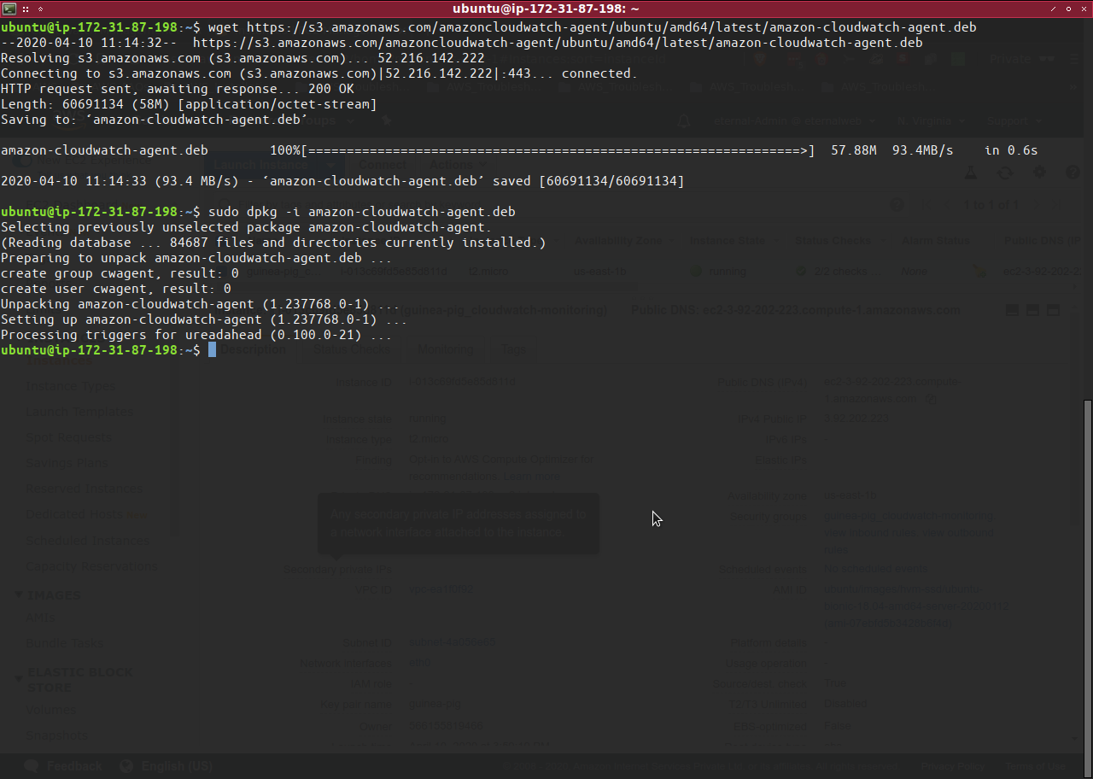Click 'Processing triggers for ureadahead' line
The image size is (1093, 779).
(x=196, y=335)
